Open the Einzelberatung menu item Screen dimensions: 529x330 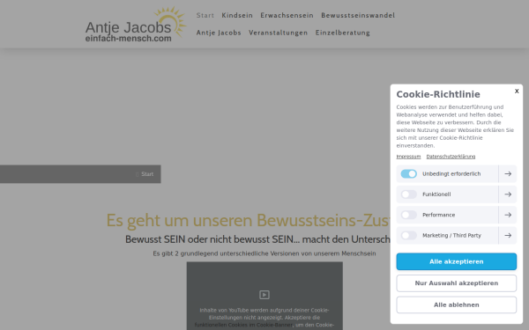[343, 33]
